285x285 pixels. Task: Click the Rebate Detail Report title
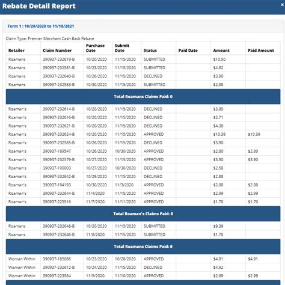(39, 6)
